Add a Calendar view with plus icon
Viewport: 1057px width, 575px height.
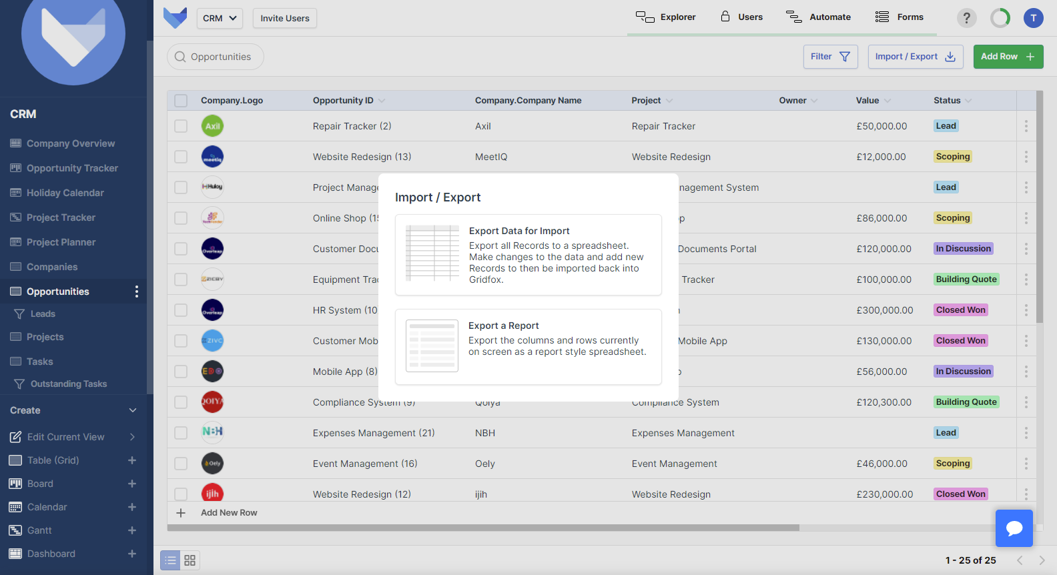click(x=132, y=507)
